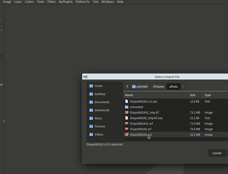
Task: Sort files by the Size column header
Action: (x=195, y=95)
